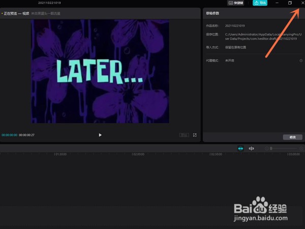This screenshot has width=305, height=229.
Task: Click the 01:30:00 timeline ruler mark
Action: (x=60, y=154)
